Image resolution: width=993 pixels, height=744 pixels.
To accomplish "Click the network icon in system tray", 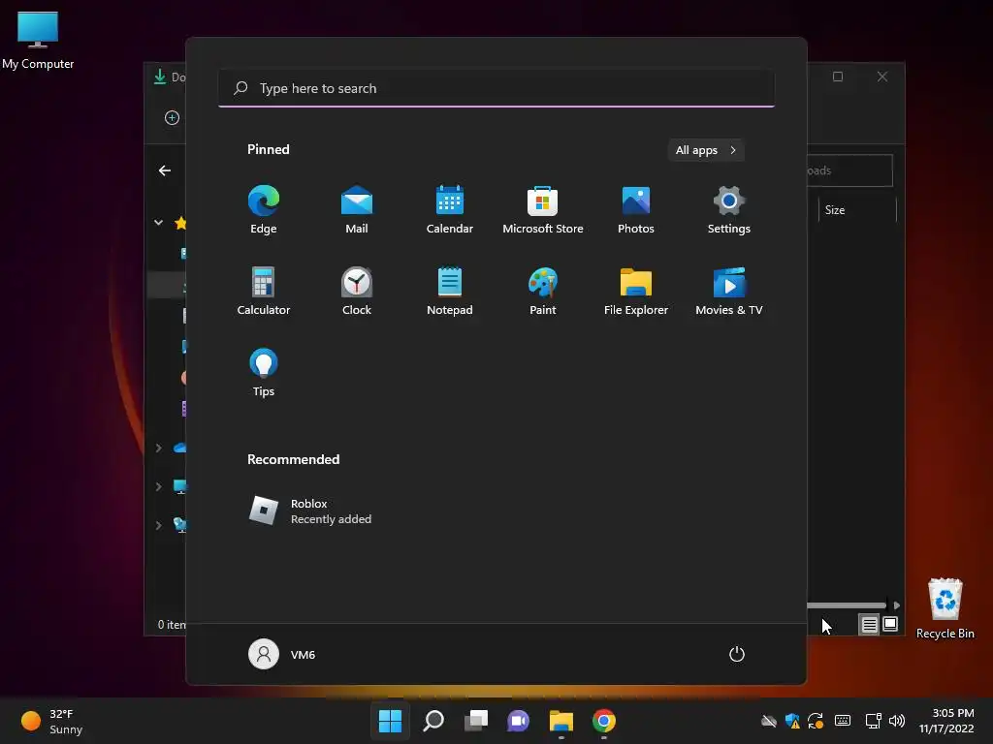I will [x=874, y=721].
